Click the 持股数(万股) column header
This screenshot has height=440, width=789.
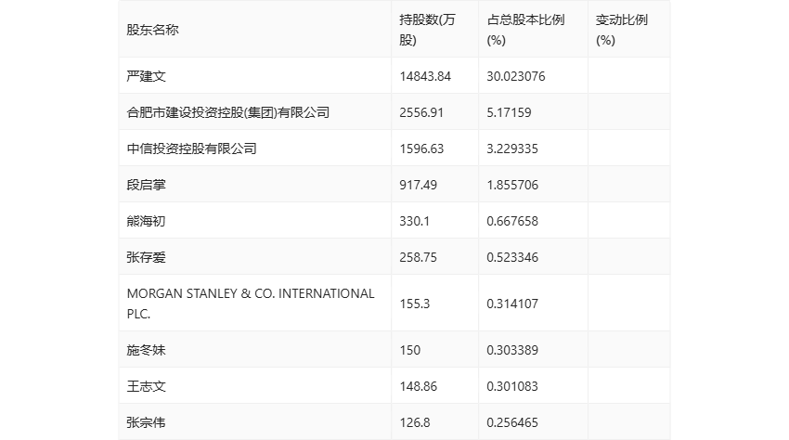(x=427, y=30)
